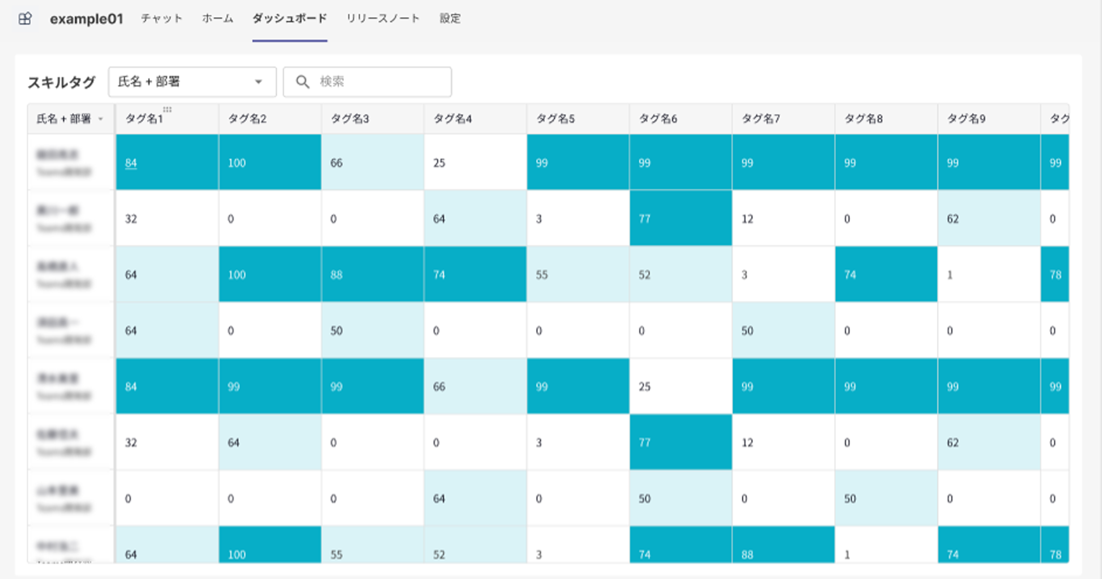Select the ダッシュボード tab

(289, 19)
